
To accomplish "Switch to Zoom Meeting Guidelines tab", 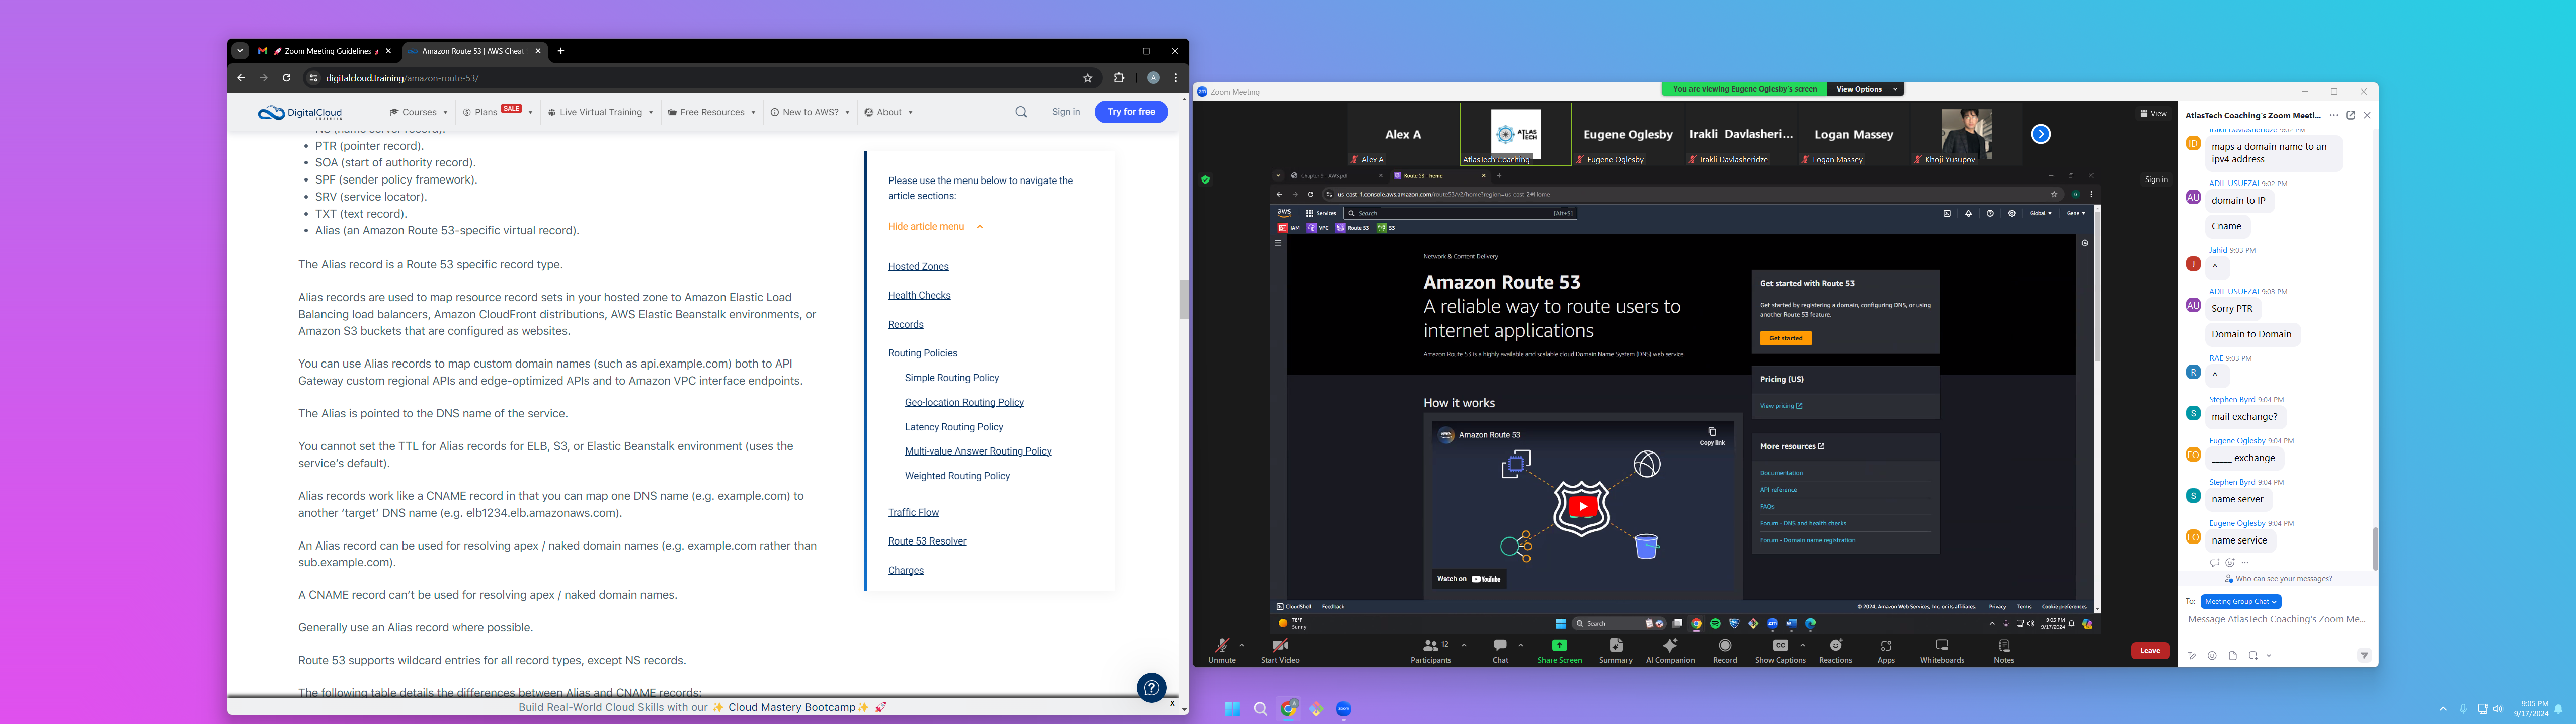I will click(x=327, y=51).
